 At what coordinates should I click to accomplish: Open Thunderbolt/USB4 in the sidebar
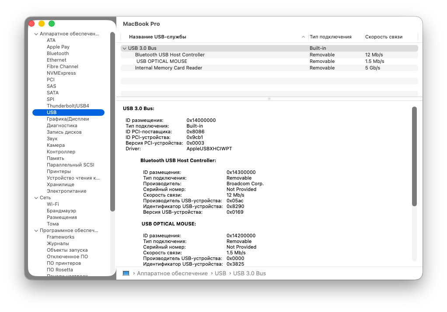(68, 106)
